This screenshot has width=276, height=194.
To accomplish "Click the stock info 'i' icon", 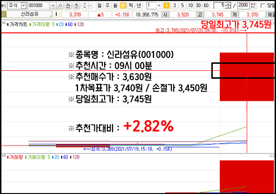I will pos(56,14).
